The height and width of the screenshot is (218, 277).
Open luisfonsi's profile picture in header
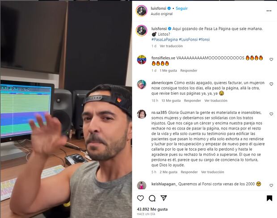click(x=142, y=11)
